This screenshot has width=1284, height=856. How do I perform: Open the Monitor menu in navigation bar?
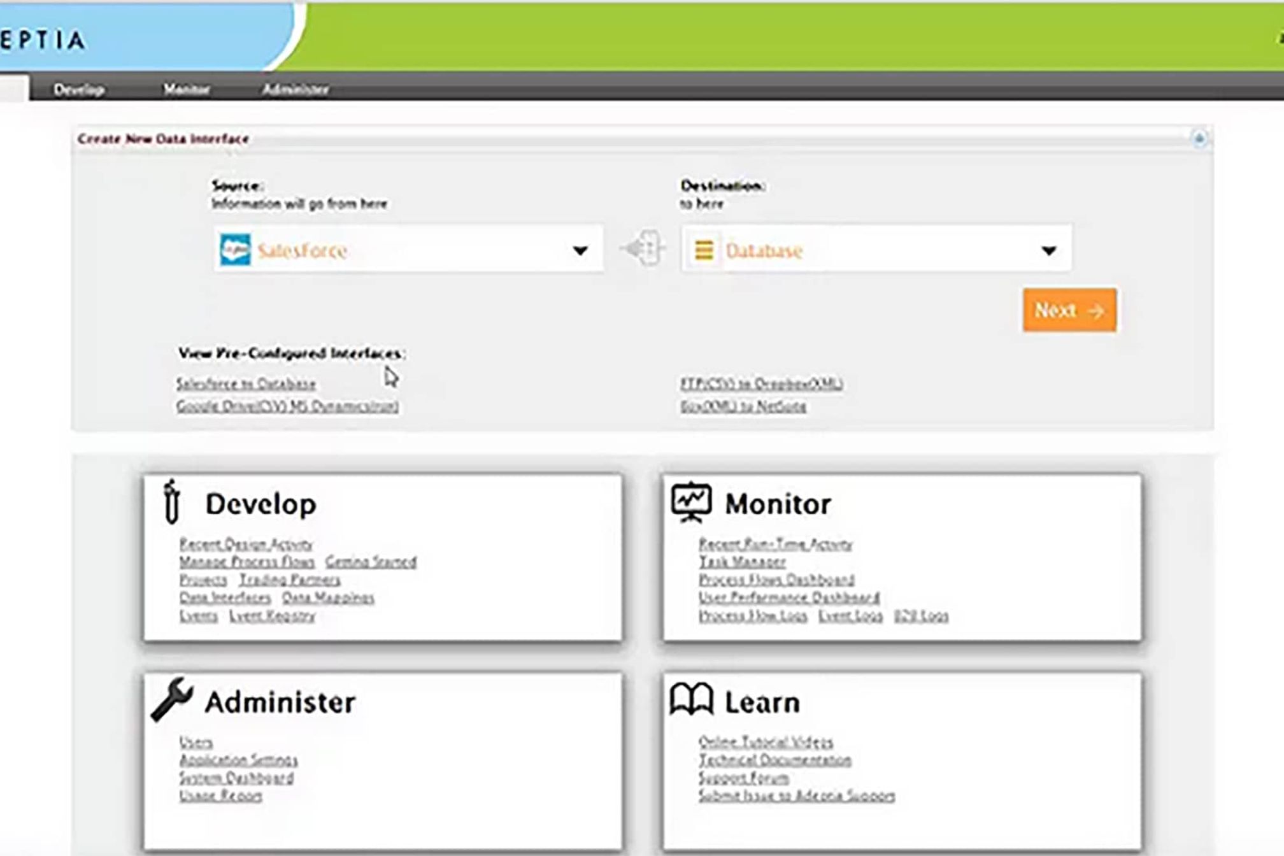(186, 89)
